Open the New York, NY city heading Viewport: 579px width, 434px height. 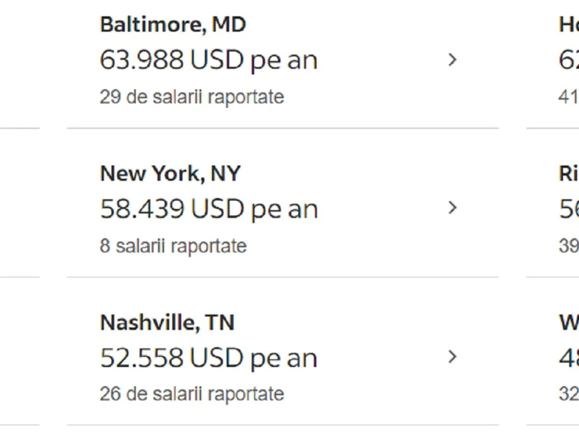click(x=170, y=174)
